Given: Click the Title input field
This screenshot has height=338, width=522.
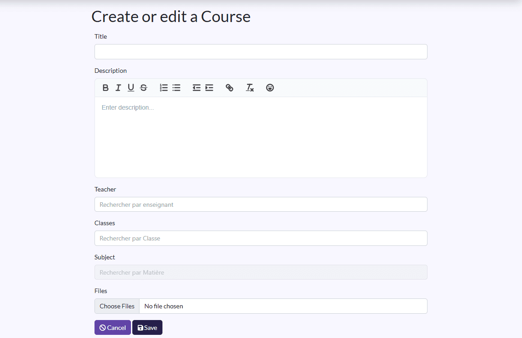Looking at the screenshot, I should click(x=261, y=52).
